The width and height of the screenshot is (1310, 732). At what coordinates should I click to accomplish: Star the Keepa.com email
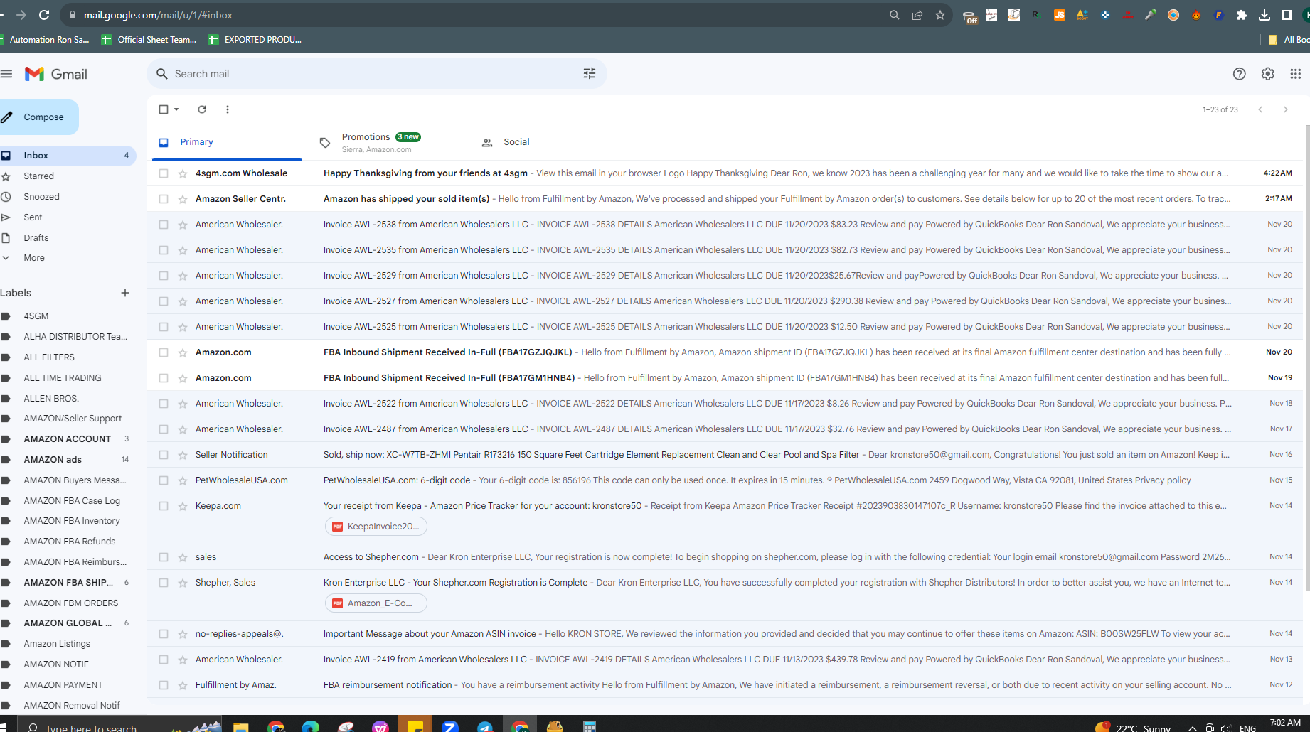click(183, 506)
